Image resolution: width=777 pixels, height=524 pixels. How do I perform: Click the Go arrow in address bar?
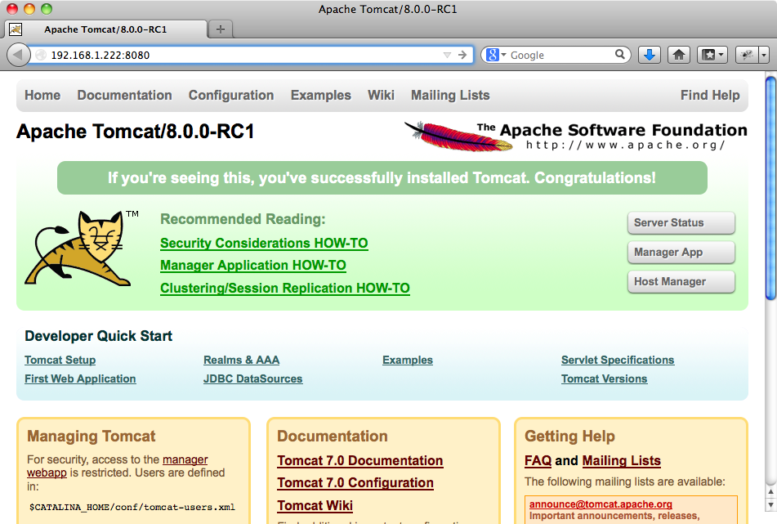(x=462, y=55)
